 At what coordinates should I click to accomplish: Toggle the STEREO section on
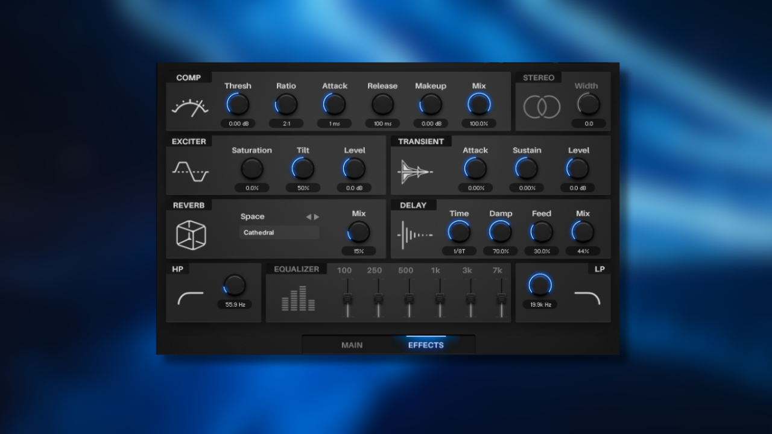point(539,78)
